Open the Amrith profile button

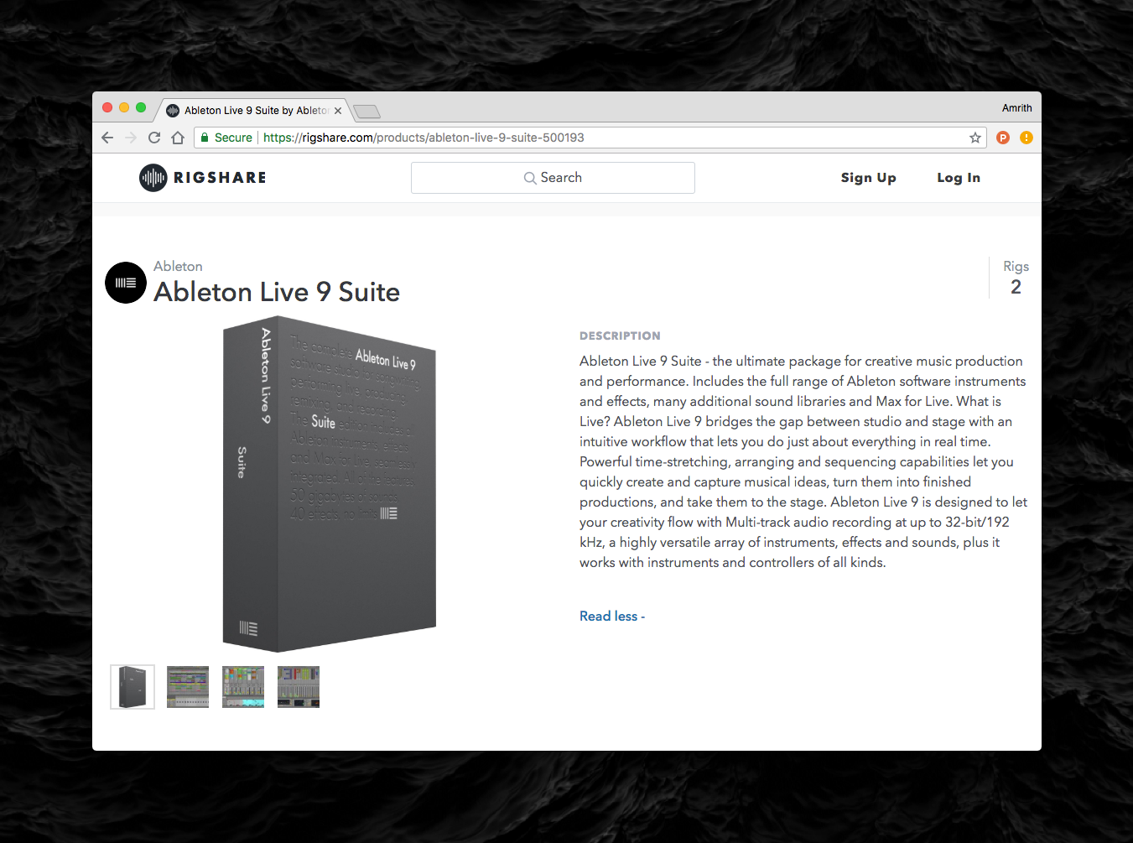(1016, 108)
